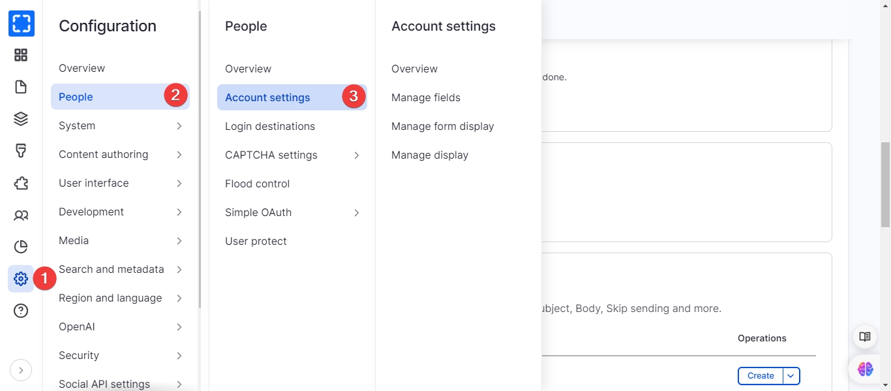Click the Appearance paintbrush icon

(x=21, y=151)
